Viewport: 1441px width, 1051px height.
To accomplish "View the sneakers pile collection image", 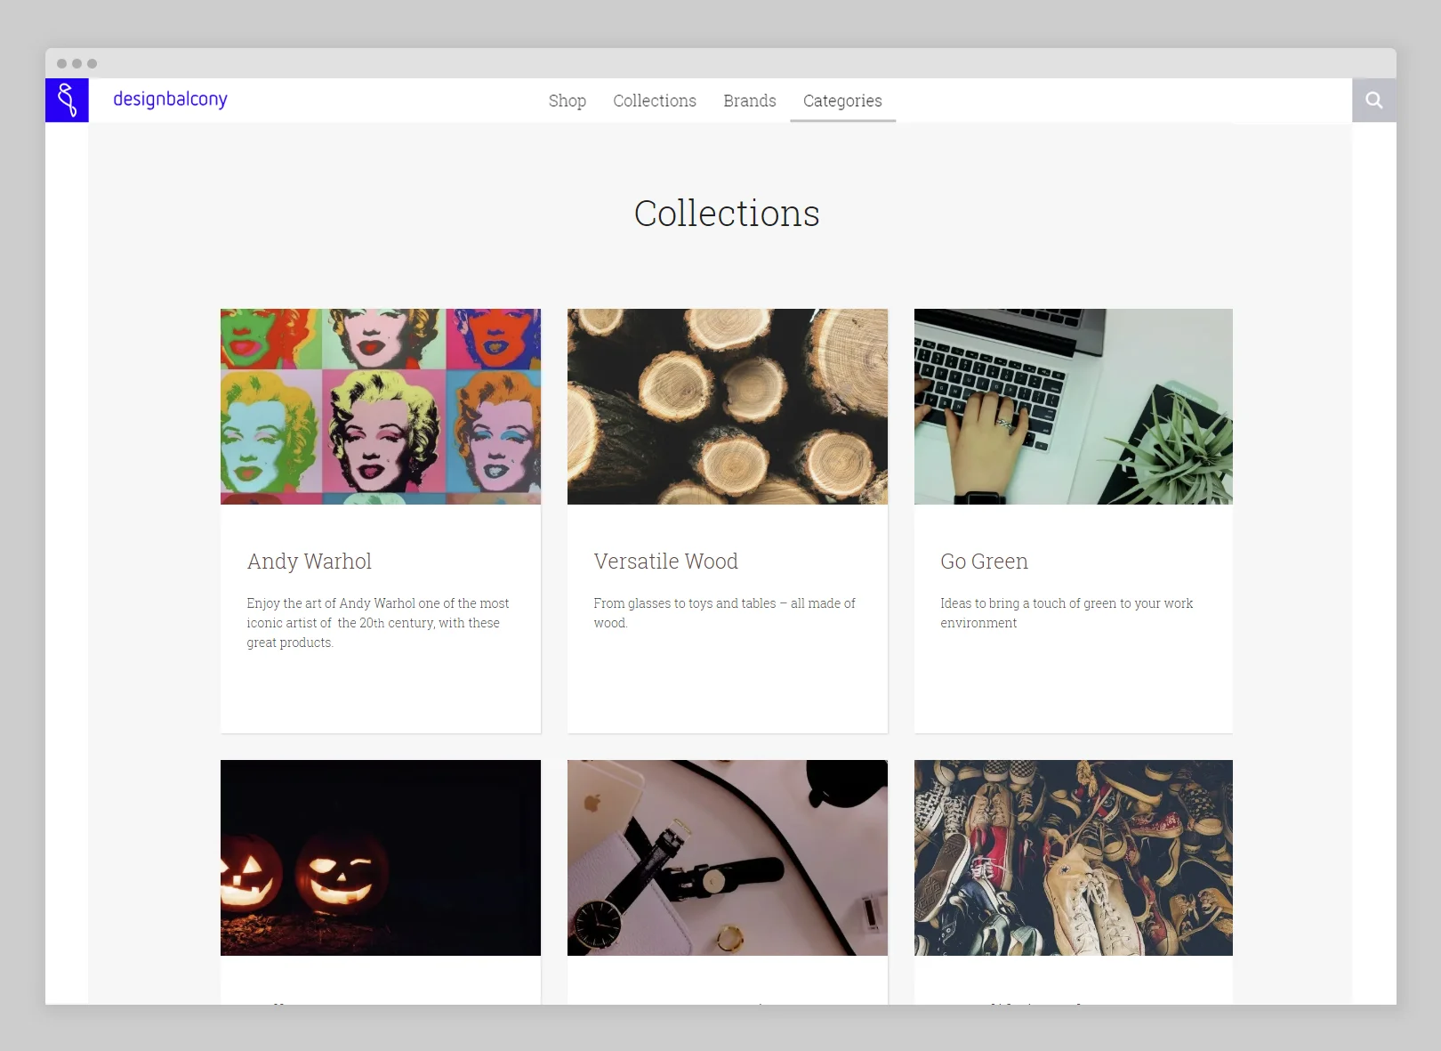I will (x=1074, y=858).
